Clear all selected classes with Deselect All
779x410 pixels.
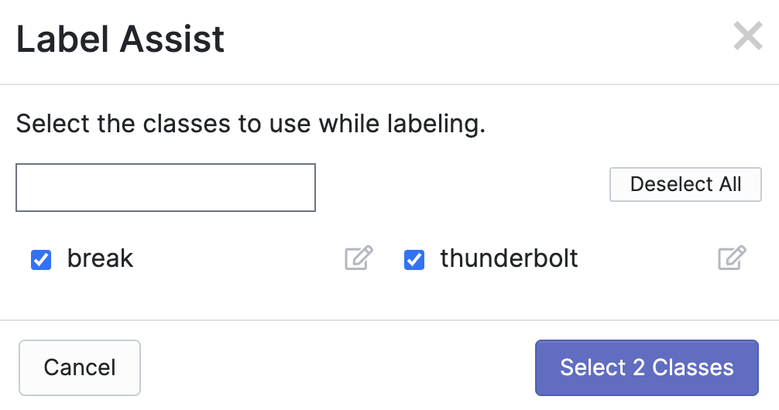click(685, 185)
